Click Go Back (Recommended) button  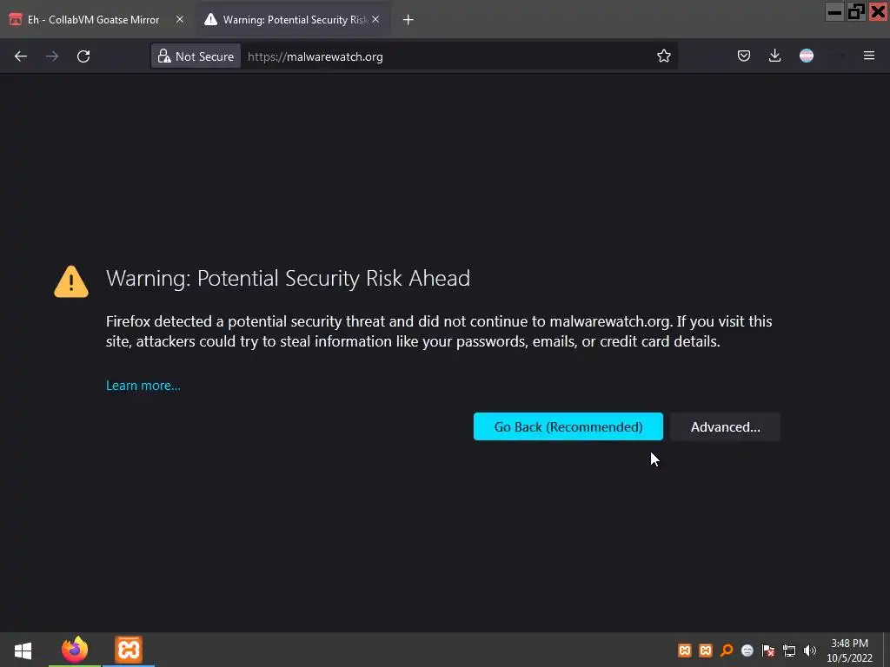(568, 426)
